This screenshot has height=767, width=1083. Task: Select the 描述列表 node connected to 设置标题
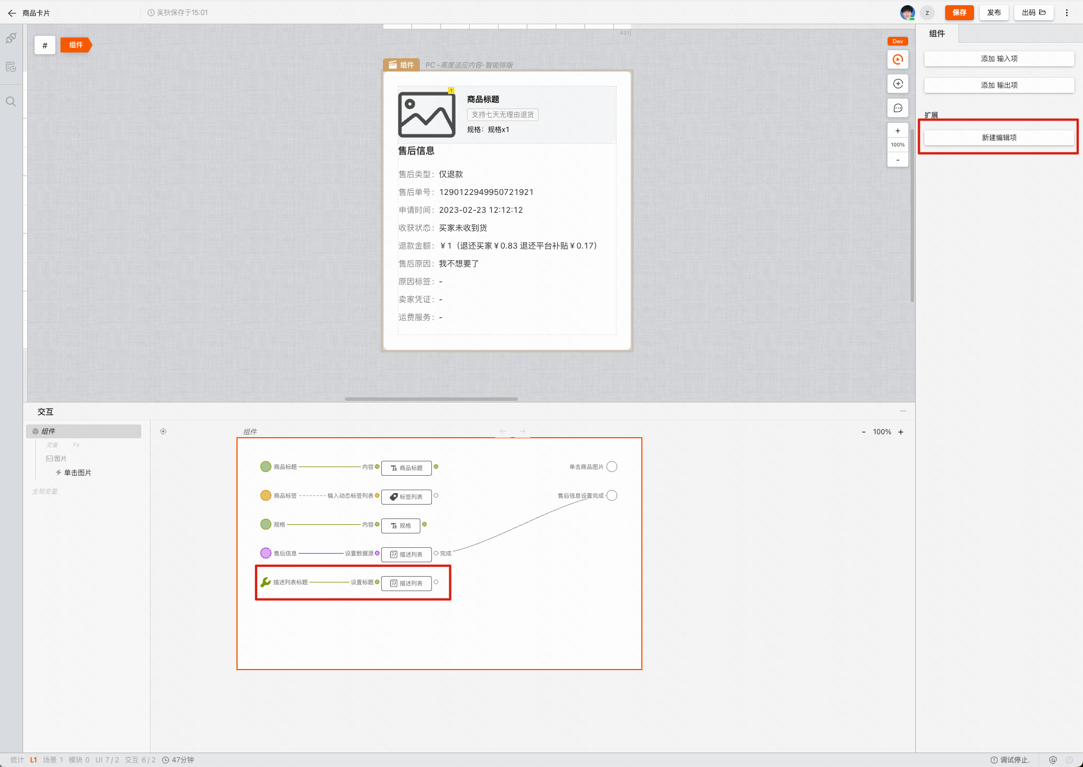click(407, 583)
